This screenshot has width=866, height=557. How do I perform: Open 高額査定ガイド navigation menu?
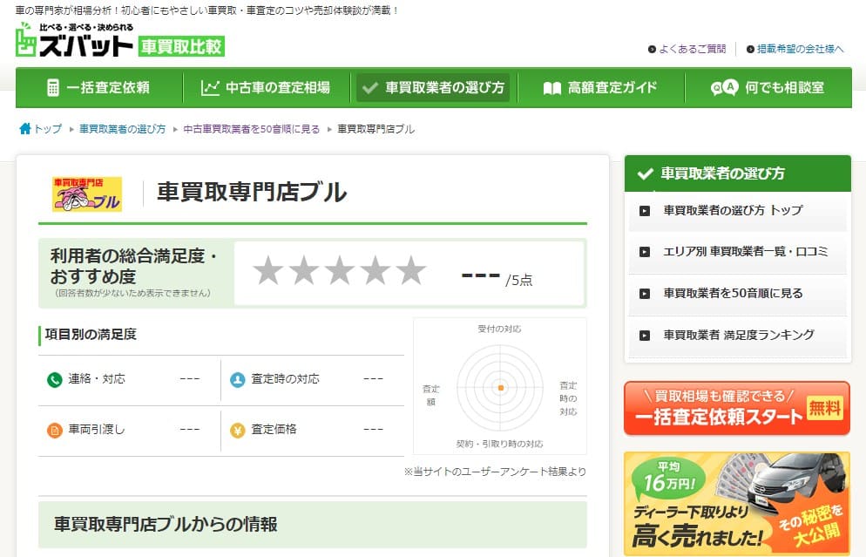coord(599,87)
